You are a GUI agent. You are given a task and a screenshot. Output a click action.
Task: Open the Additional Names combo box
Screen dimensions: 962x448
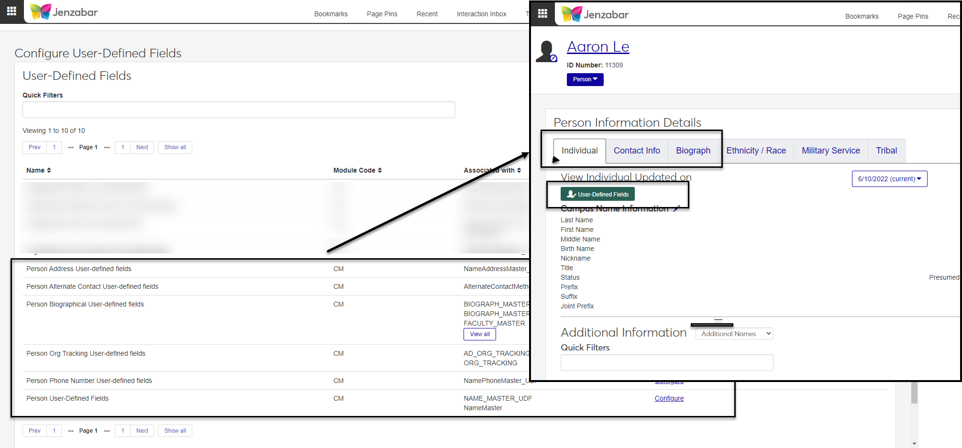point(734,334)
